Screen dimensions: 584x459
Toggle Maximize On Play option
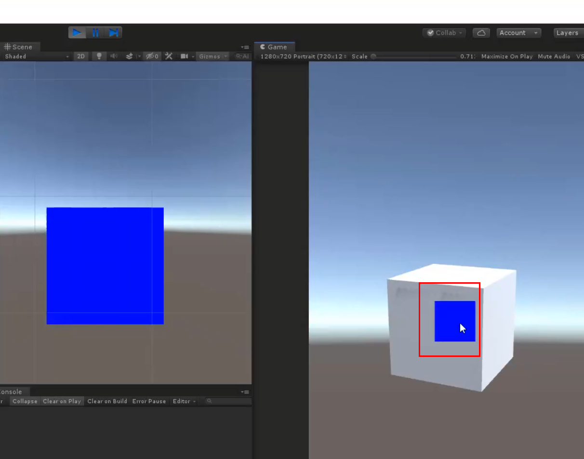coord(506,56)
